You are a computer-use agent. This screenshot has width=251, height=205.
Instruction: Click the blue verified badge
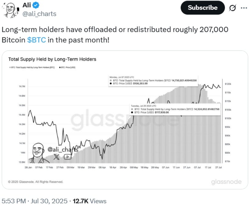coord(36,5)
